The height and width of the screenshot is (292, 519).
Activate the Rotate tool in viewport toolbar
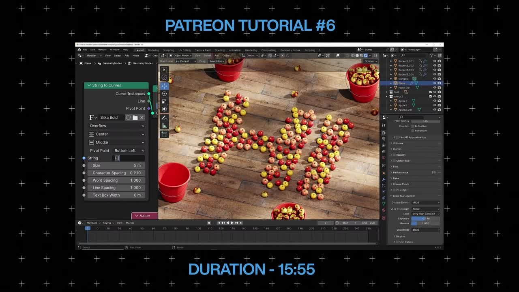[164, 93]
